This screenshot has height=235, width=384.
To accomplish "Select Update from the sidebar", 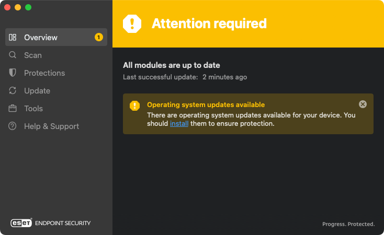I will [x=37, y=91].
